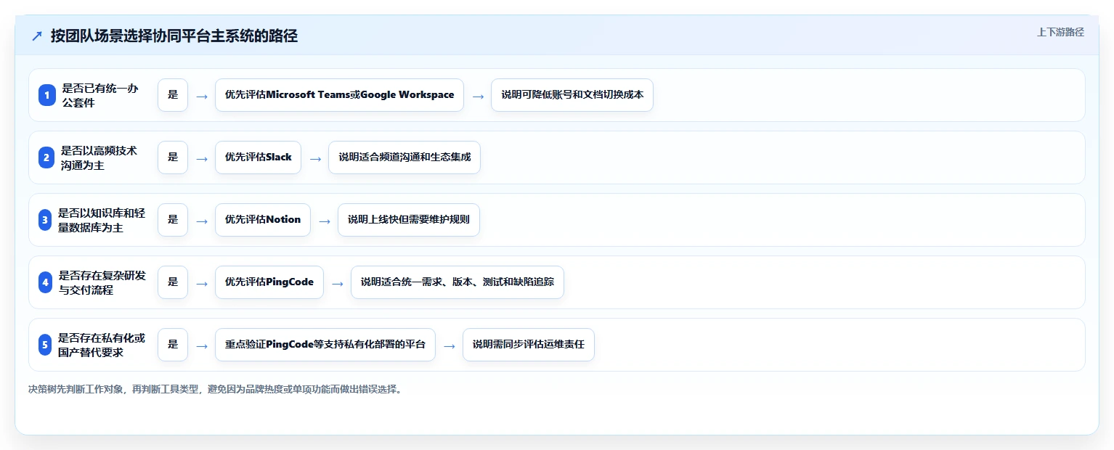Click the step 5 number badge

click(45, 345)
